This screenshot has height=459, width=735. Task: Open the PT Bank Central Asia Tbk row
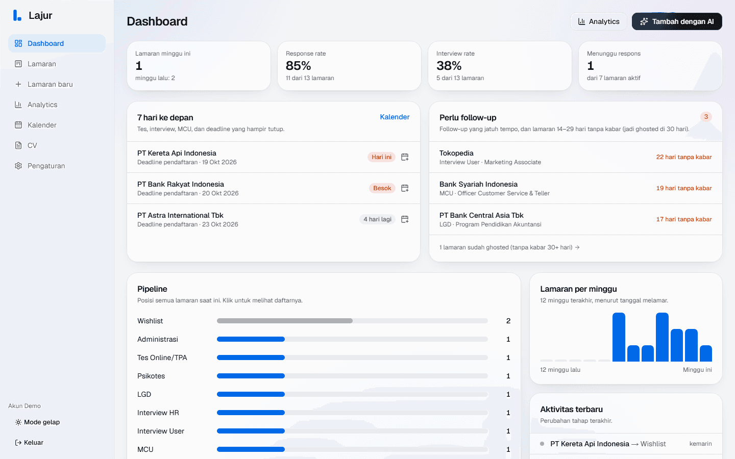575,219
